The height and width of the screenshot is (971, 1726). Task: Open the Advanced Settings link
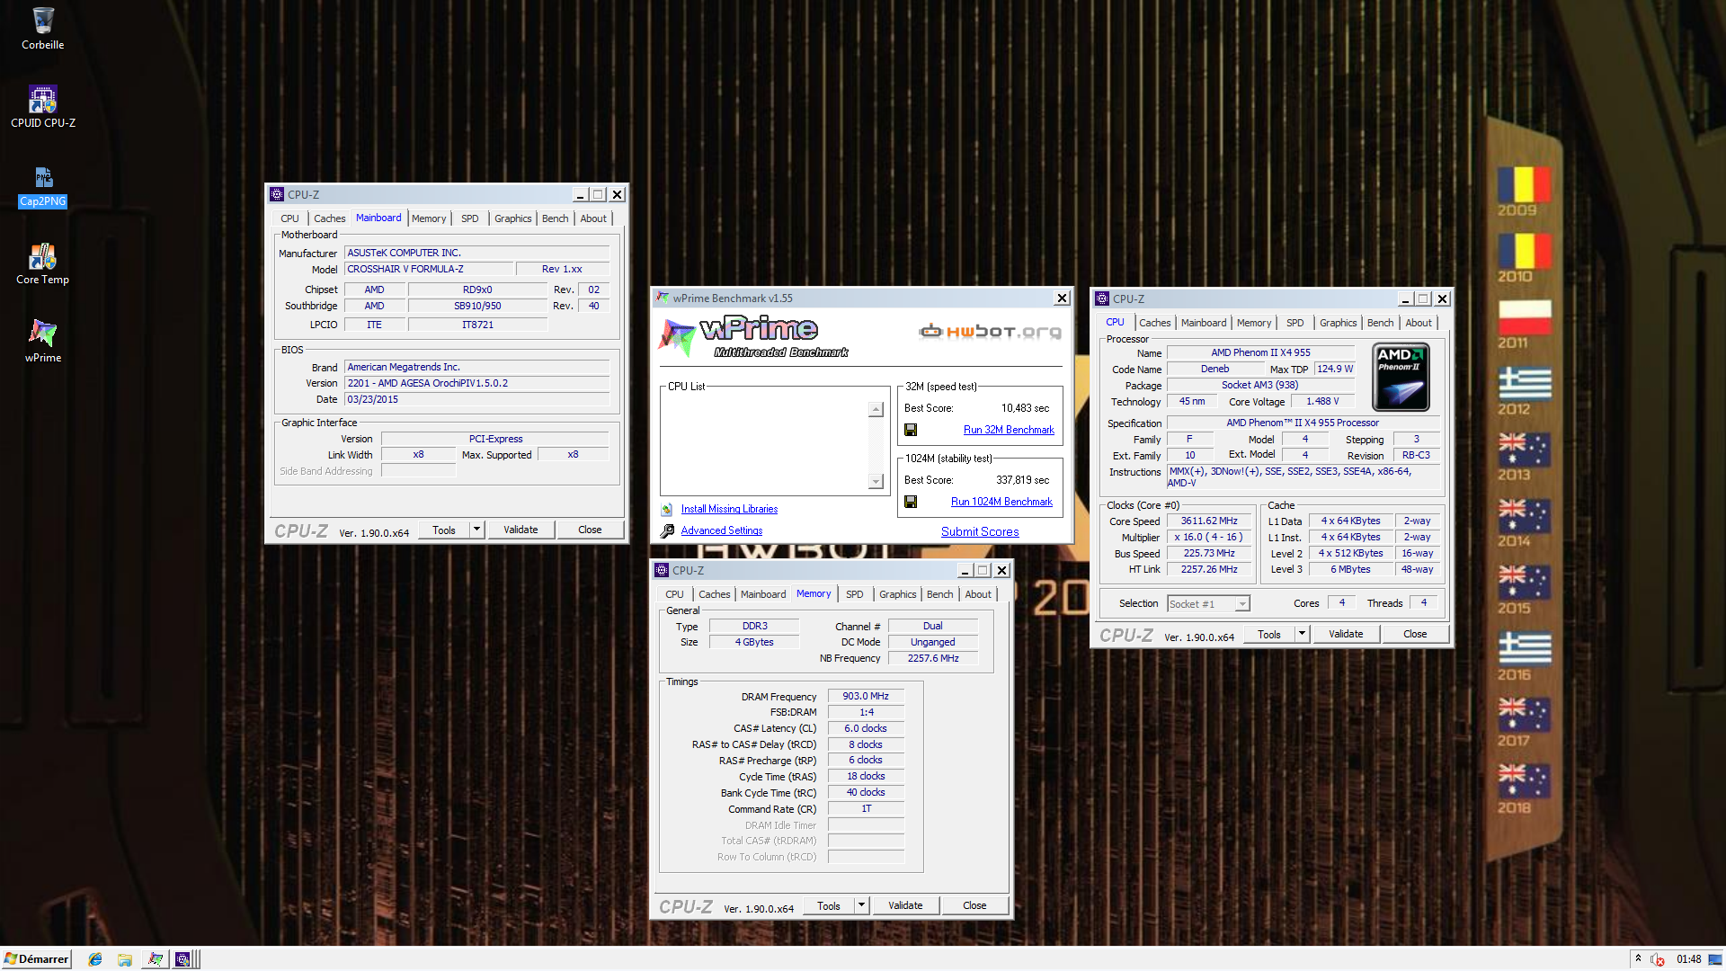(x=721, y=530)
